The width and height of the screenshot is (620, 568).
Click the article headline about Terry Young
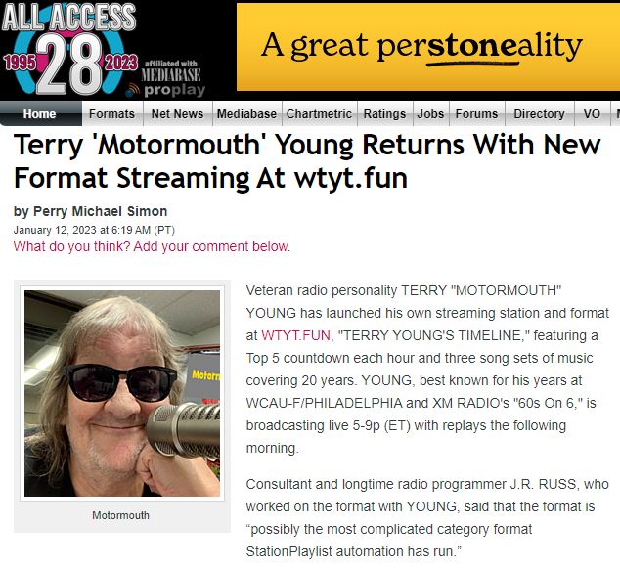[307, 161]
